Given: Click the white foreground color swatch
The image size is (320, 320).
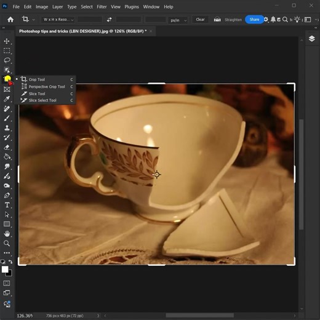Looking at the screenshot, I should coord(4,269).
